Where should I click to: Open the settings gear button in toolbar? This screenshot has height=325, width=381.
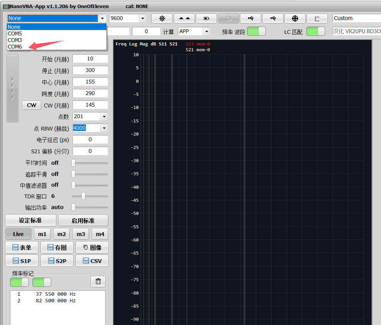[162, 18]
